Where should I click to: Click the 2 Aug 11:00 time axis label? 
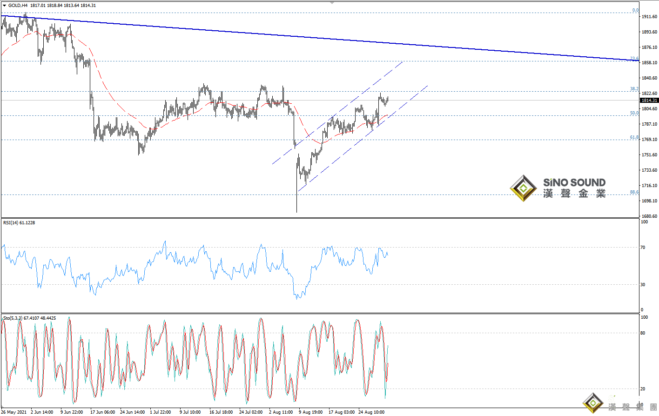281,412
